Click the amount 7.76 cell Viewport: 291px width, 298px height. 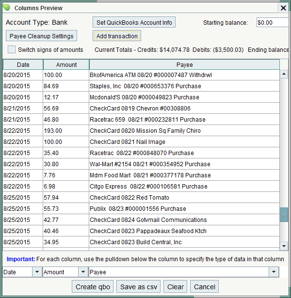tap(66, 175)
